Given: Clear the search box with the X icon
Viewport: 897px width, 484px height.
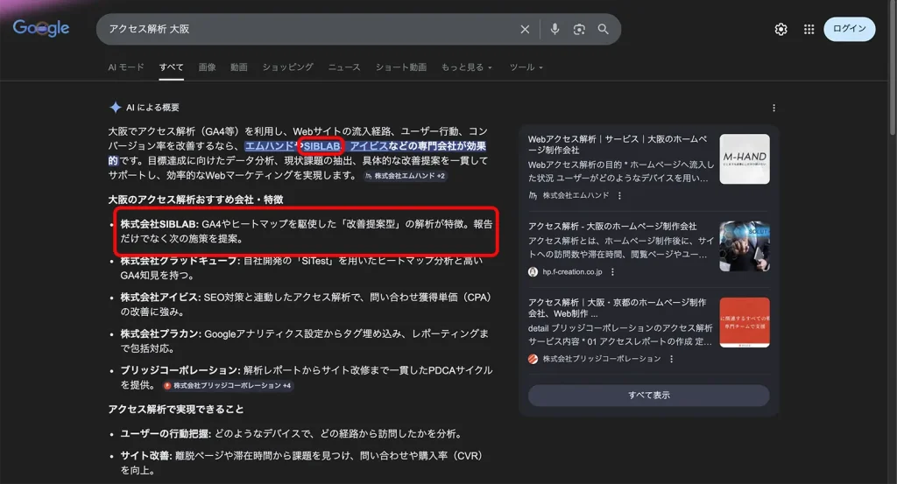Looking at the screenshot, I should (525, 29).
